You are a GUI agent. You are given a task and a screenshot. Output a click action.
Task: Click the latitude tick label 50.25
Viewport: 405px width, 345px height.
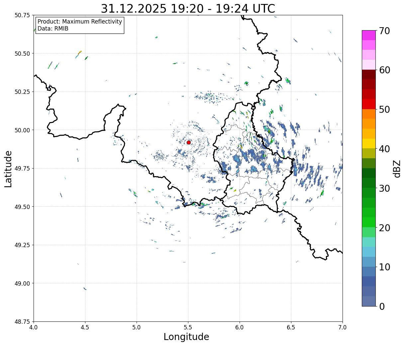[x=22, y=92]
